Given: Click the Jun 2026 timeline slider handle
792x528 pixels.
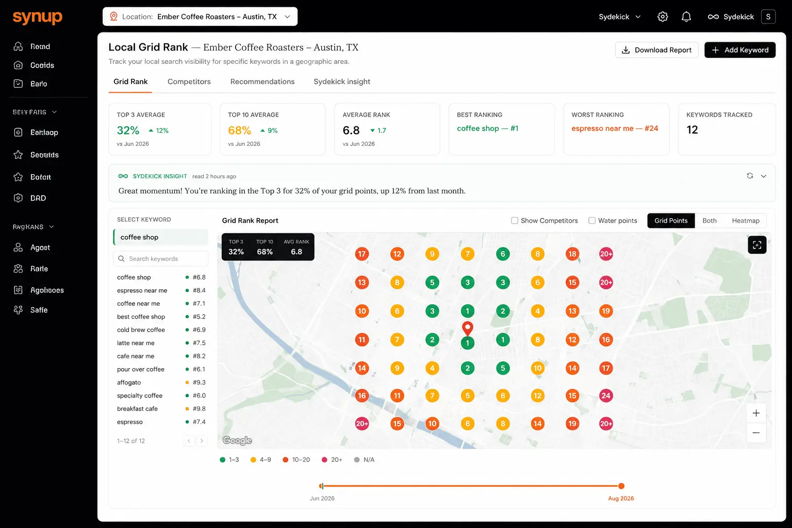Looking at the screenshot, I should coord(321,486).
